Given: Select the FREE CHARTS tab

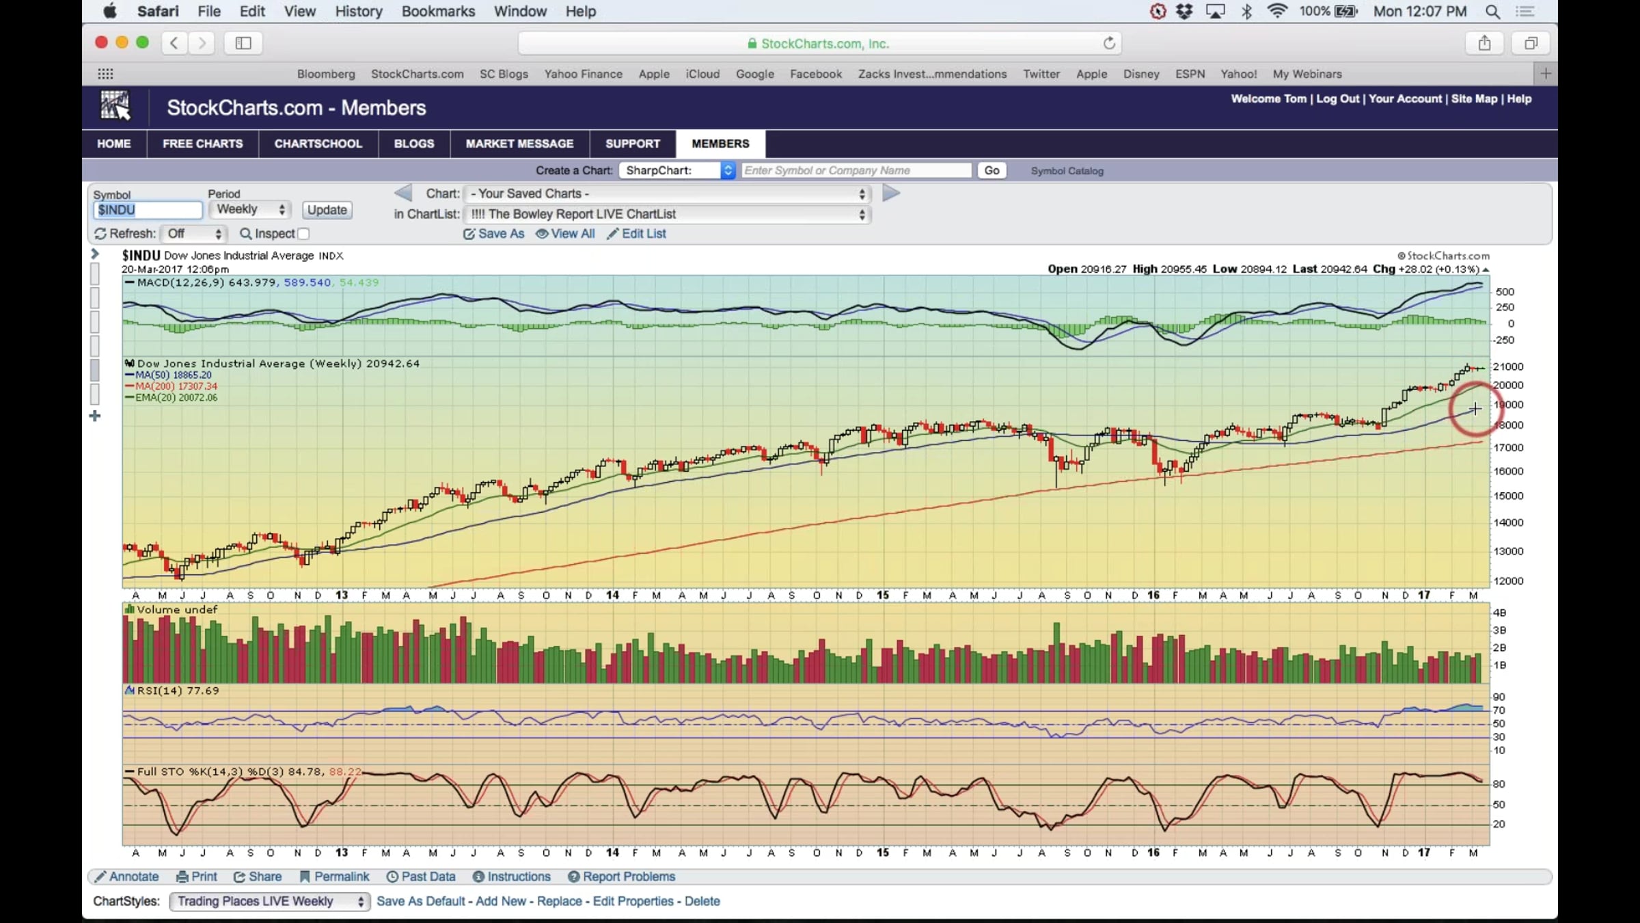Looking at the screenshot, I should (x=203, y=144).
